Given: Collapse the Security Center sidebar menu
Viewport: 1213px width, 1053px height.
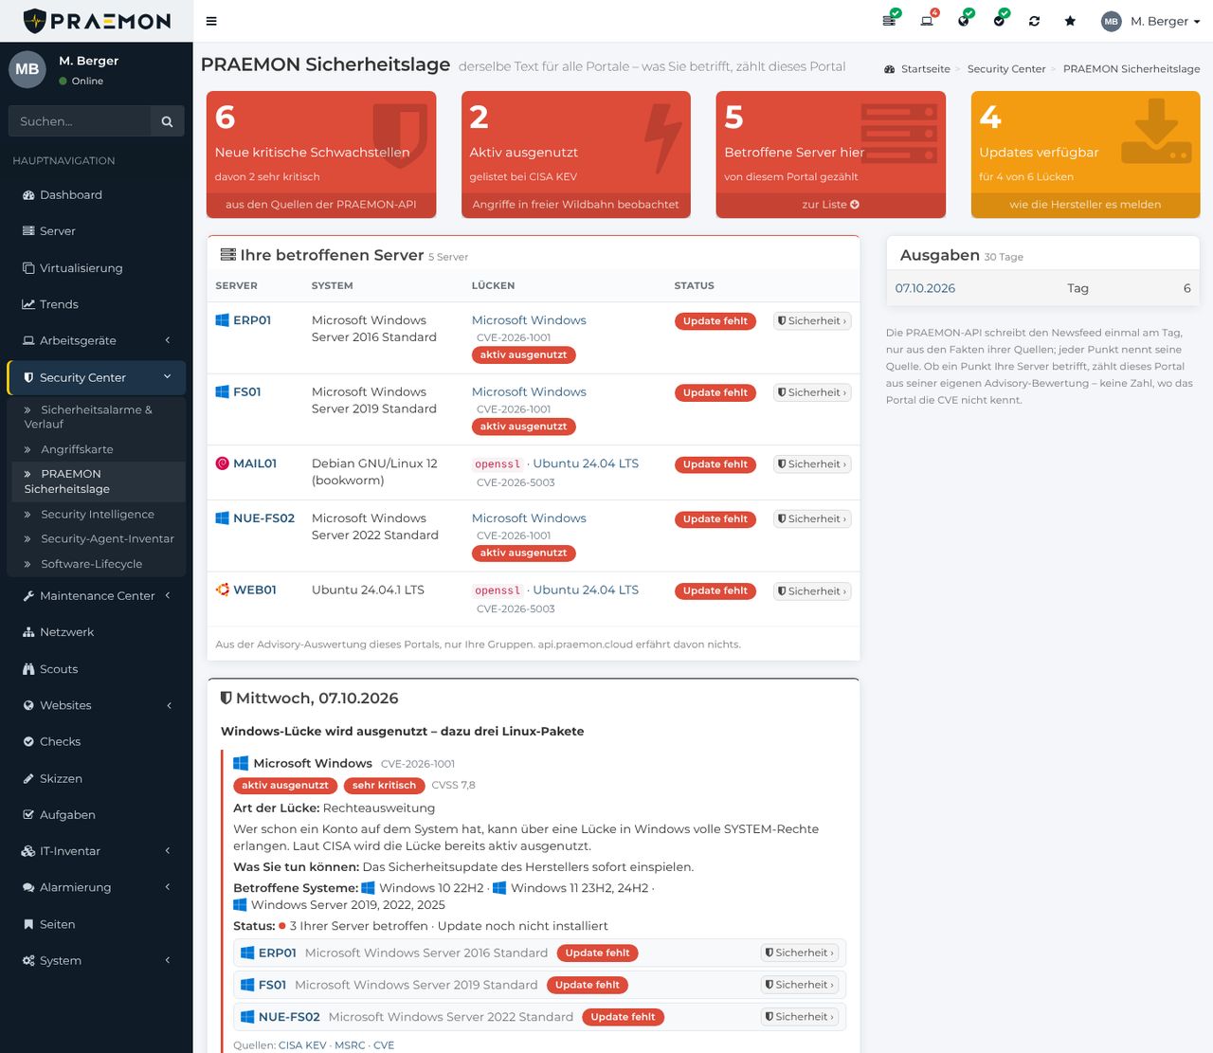Looking at the screenshot, I should point(96,377).
